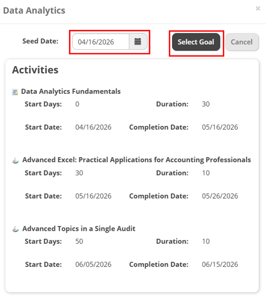Close the Data Analytics dialog
266x299 pixels.
click(x=258, y=8)
